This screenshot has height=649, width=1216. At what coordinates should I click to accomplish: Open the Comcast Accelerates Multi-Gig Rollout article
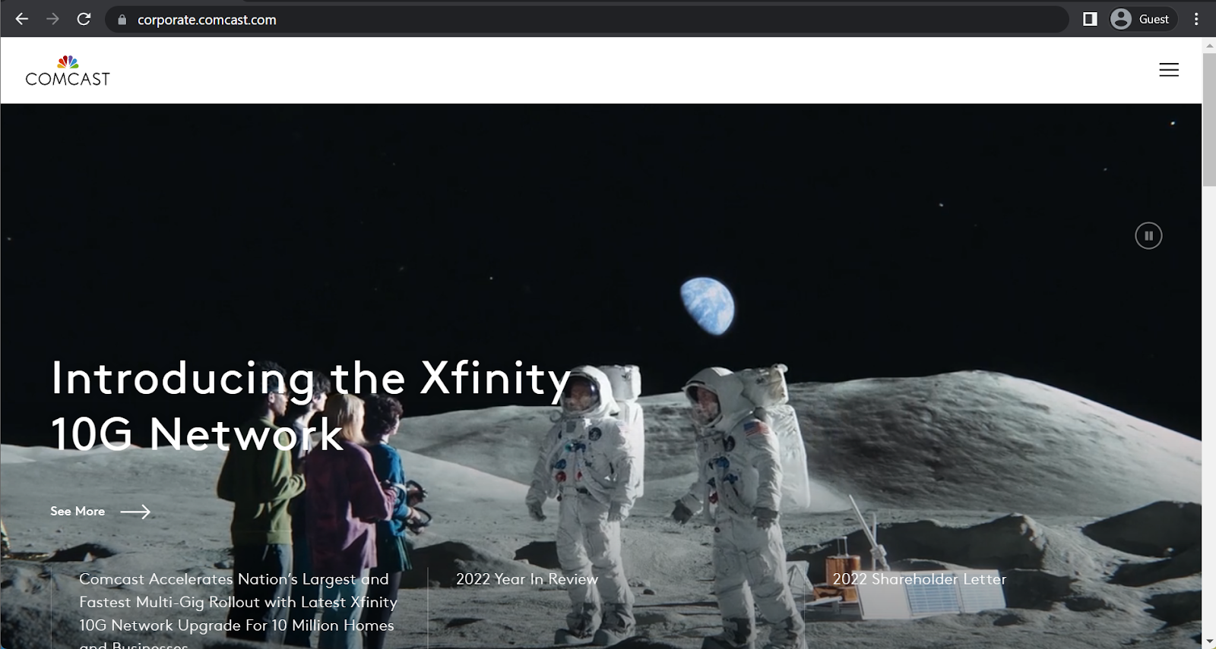[238, 612]
